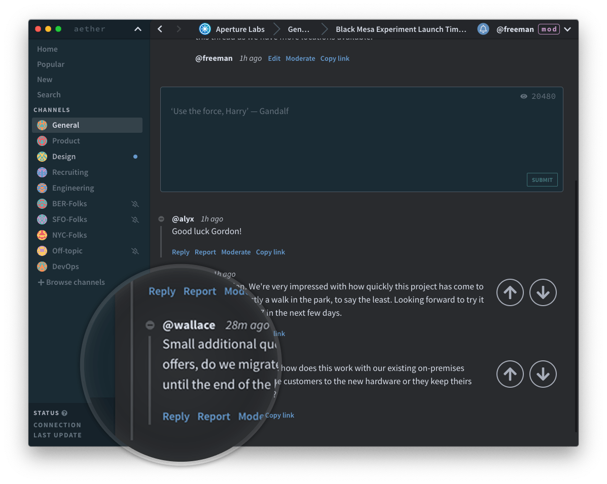Click the mod badge in the header
The height and width of the screenshot is (484, 607).
pyautogui.click(x=549, y=29)
